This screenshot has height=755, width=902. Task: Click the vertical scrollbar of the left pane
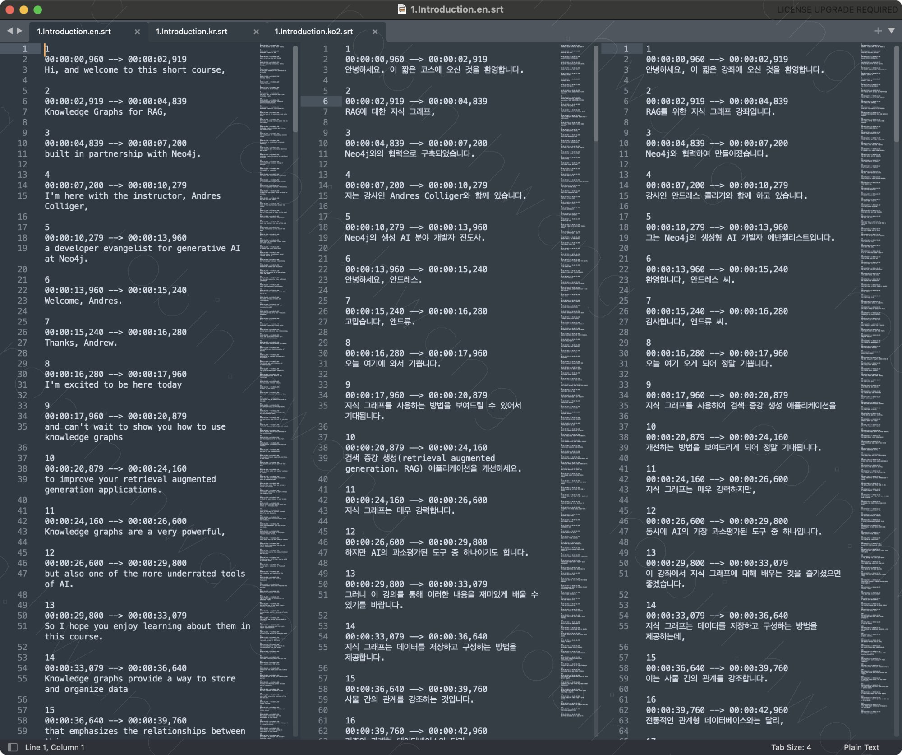coord(295,89)
